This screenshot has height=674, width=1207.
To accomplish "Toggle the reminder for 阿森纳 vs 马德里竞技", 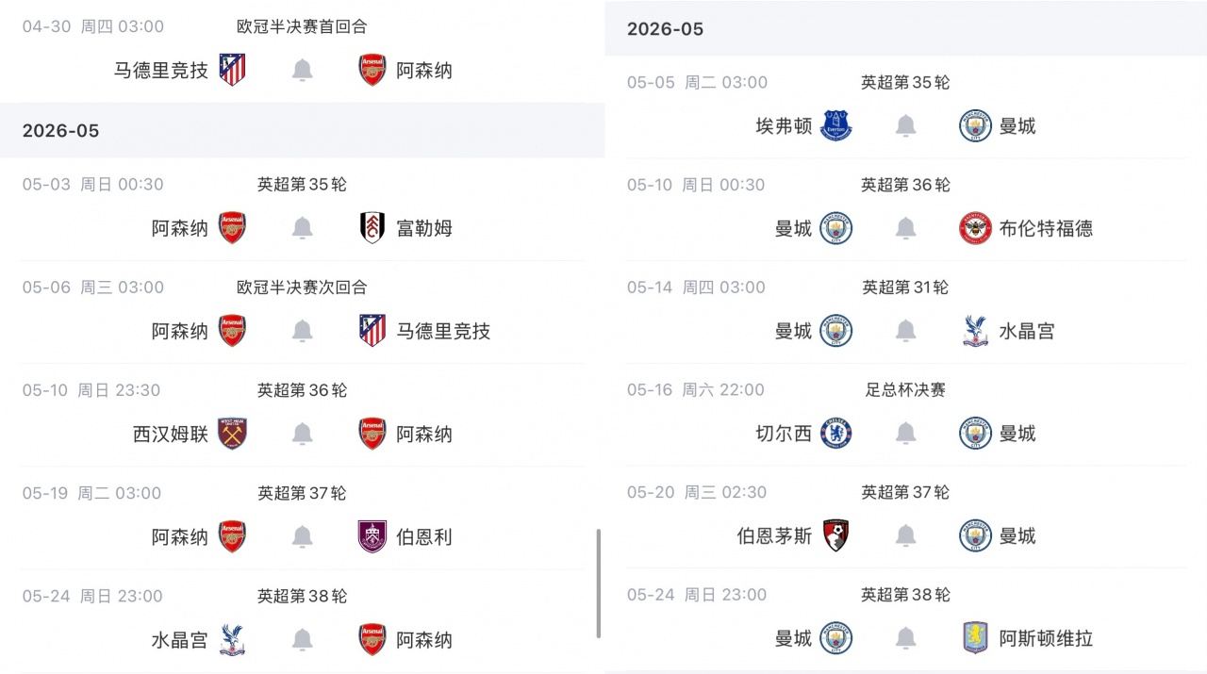I will point(301,330).
